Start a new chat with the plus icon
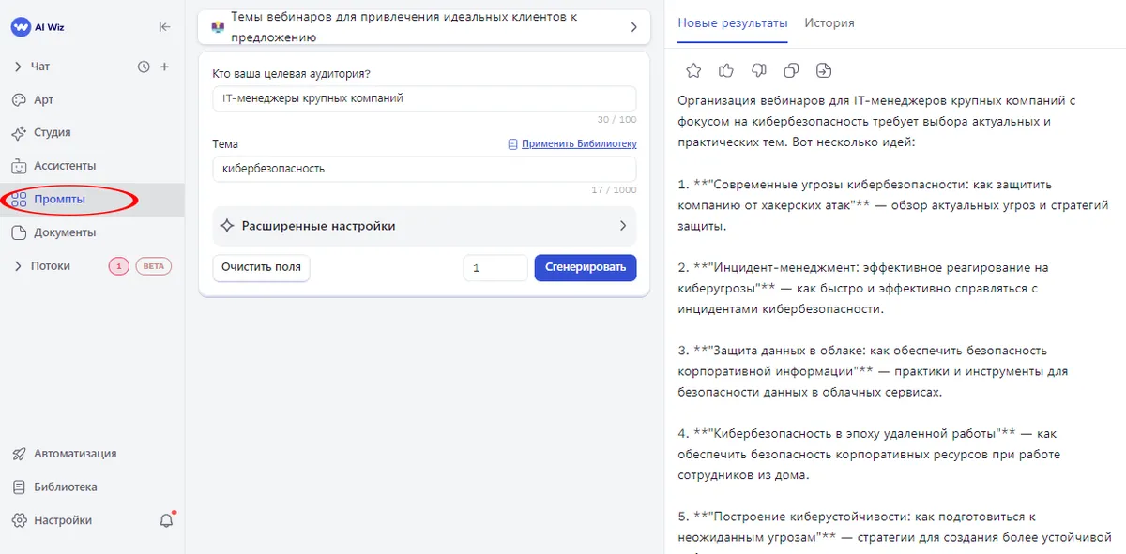This screenshot has height=554, width=1126. click(x=166, y=66)
